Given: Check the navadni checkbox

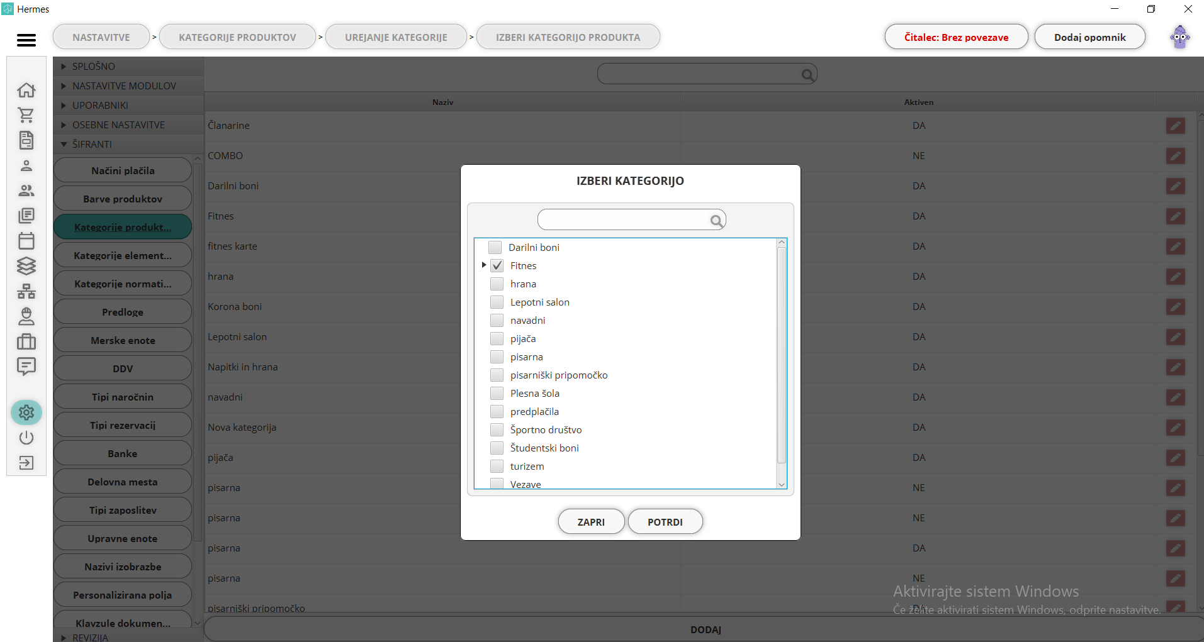Looking at the screenshot, I should coord(497,320).
